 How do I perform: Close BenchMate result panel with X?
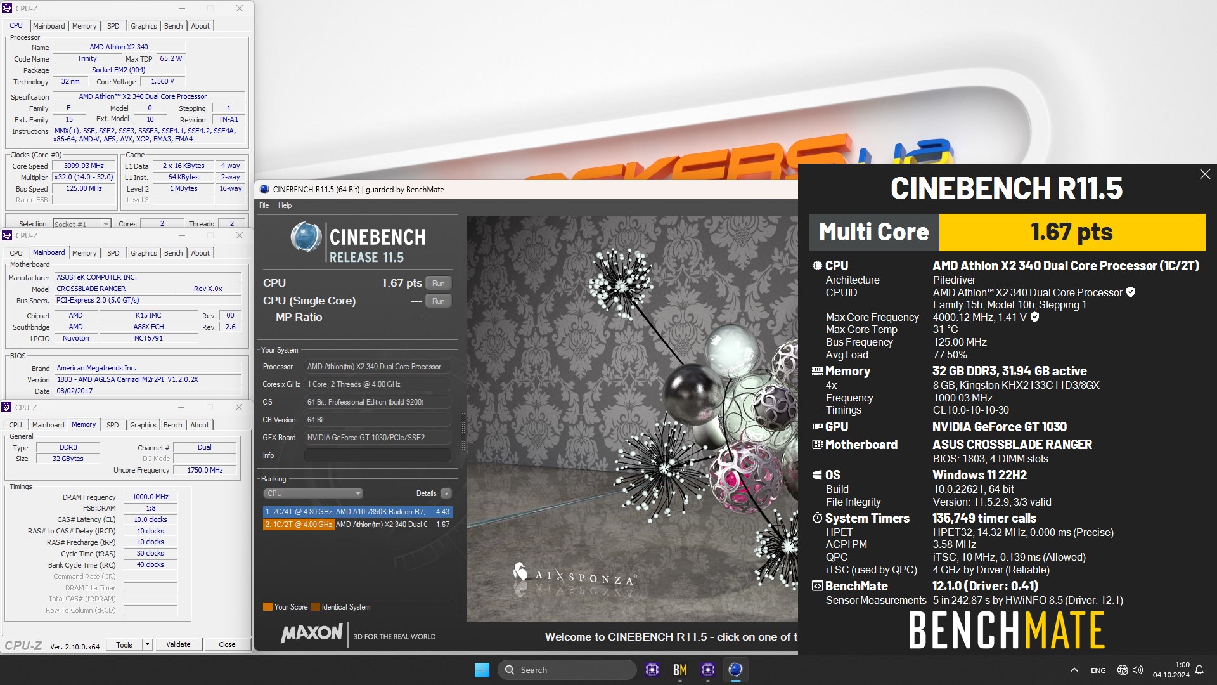coord(1205,174)
